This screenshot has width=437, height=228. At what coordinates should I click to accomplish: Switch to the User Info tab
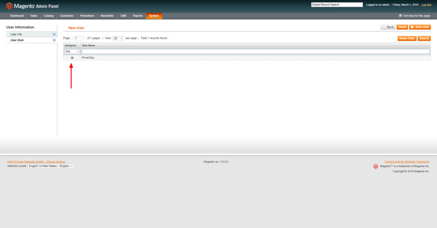[32, 34]
